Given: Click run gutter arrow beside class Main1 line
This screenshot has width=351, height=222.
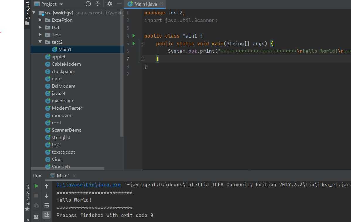Looking at the screenshot, I should click(x=134, y=35).
